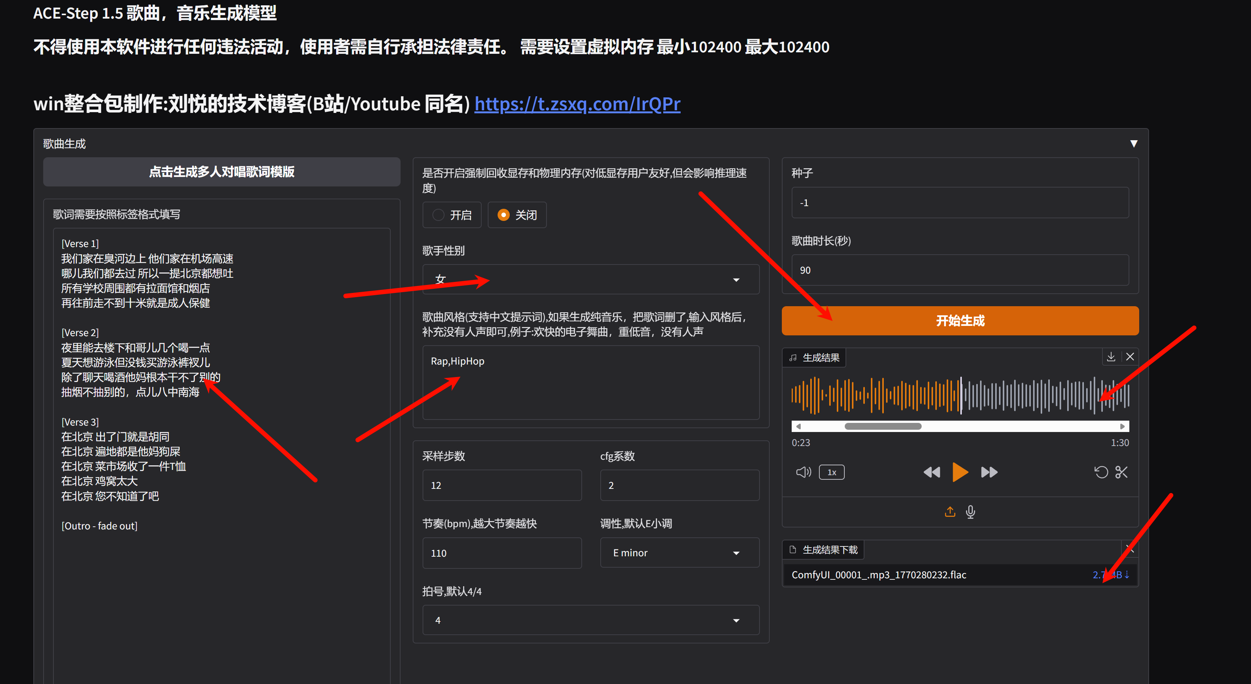Click the 开始生成 button
Screen dimensions: 1251x684
click(960, 320)
